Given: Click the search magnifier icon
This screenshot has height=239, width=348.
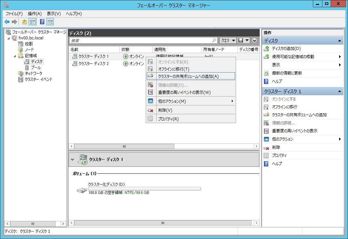Looking at the screenshot, I should [214, 40].
